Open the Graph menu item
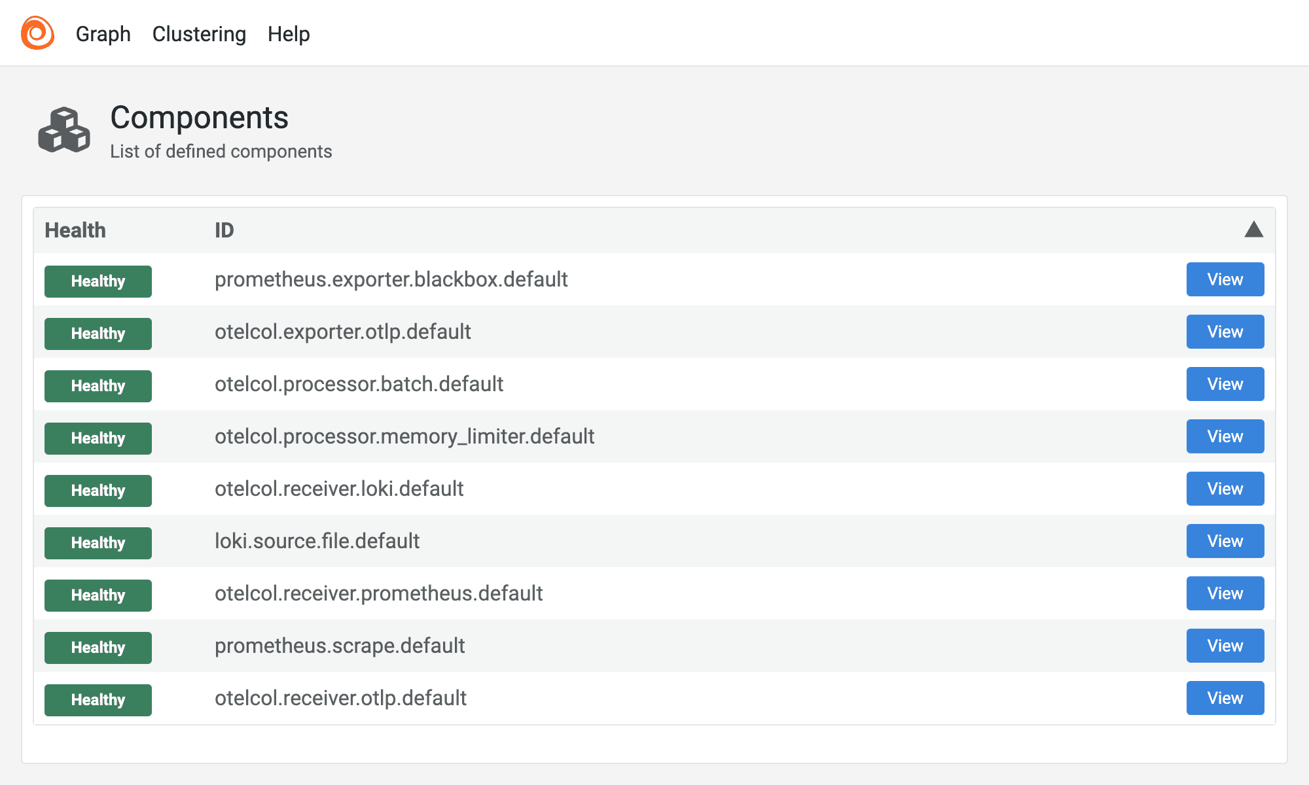 103,33
